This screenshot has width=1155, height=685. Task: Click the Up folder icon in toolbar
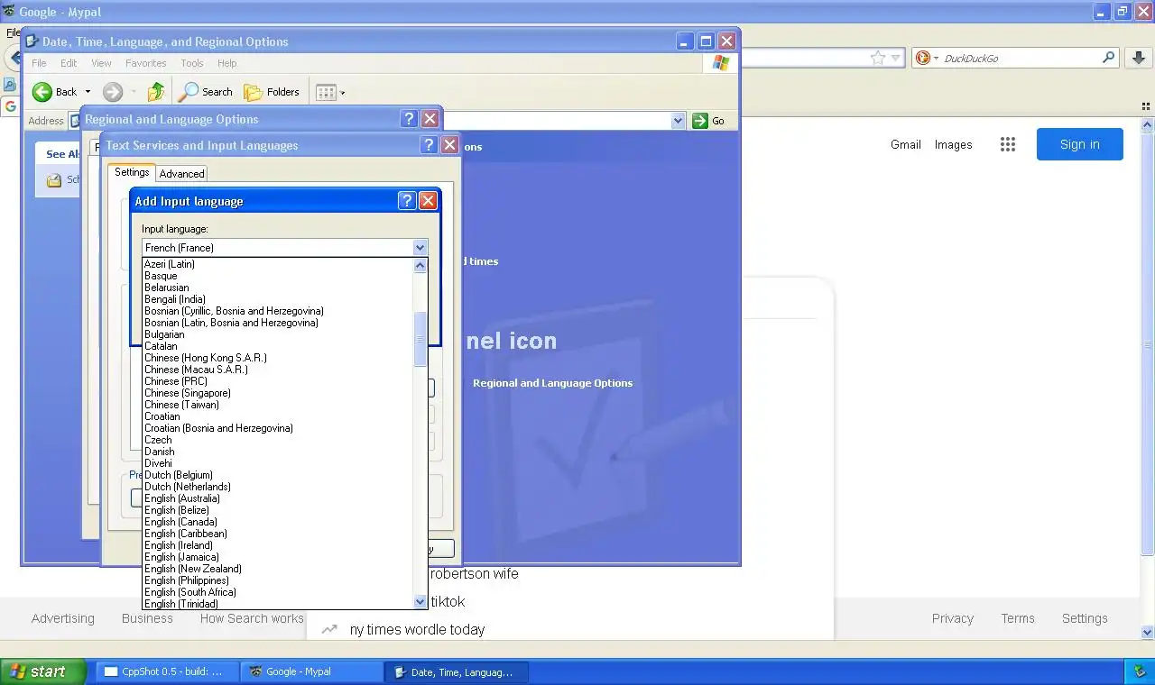[x=156, y=91]
